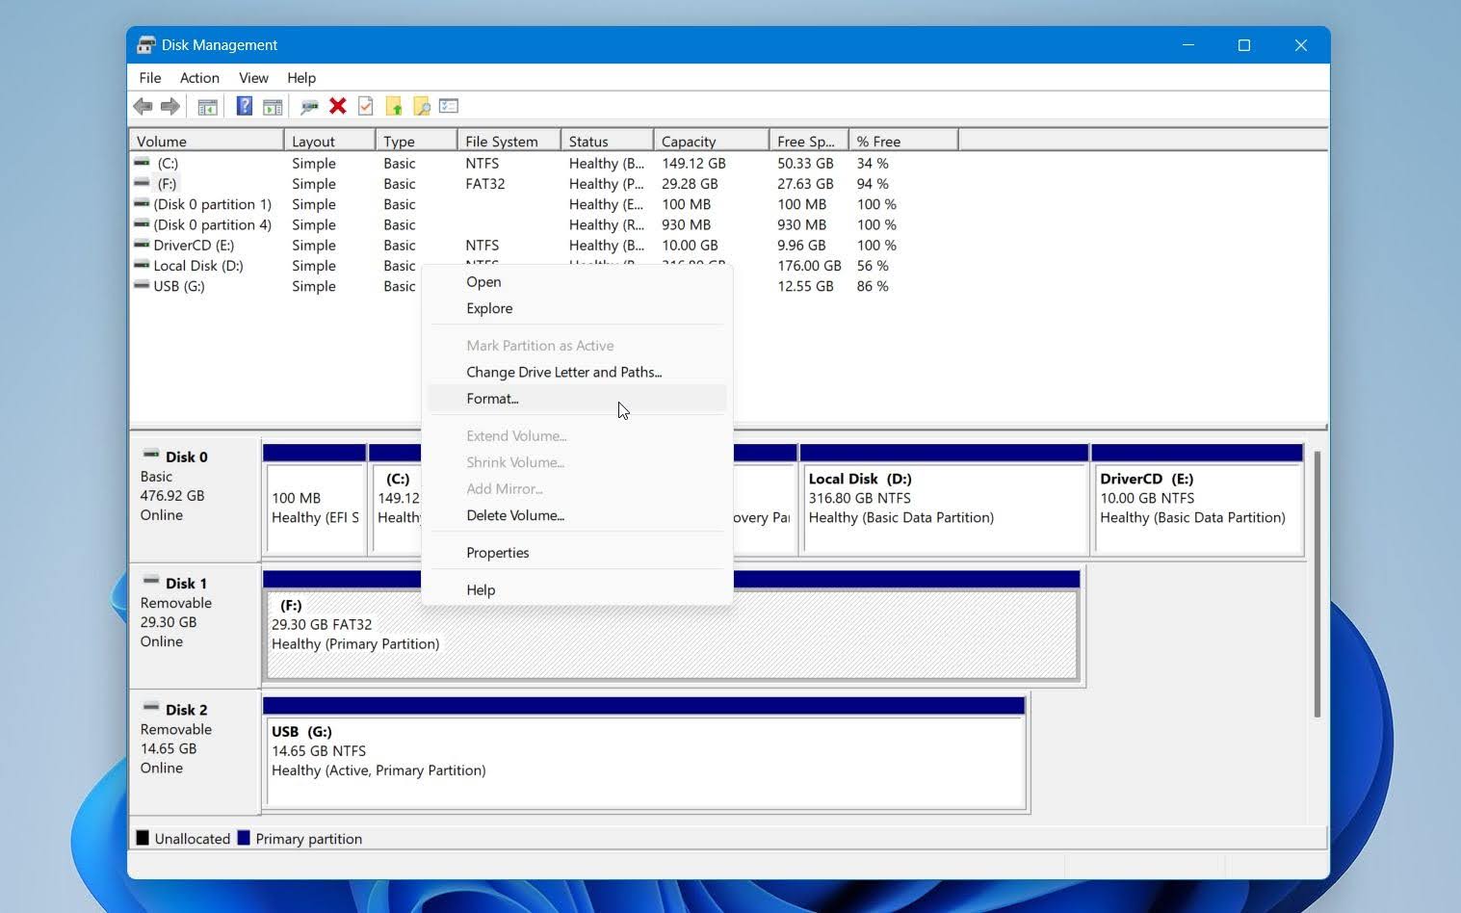Click the disk icon next to Disk 2
Screen dimensions: 1461x913
151,707
